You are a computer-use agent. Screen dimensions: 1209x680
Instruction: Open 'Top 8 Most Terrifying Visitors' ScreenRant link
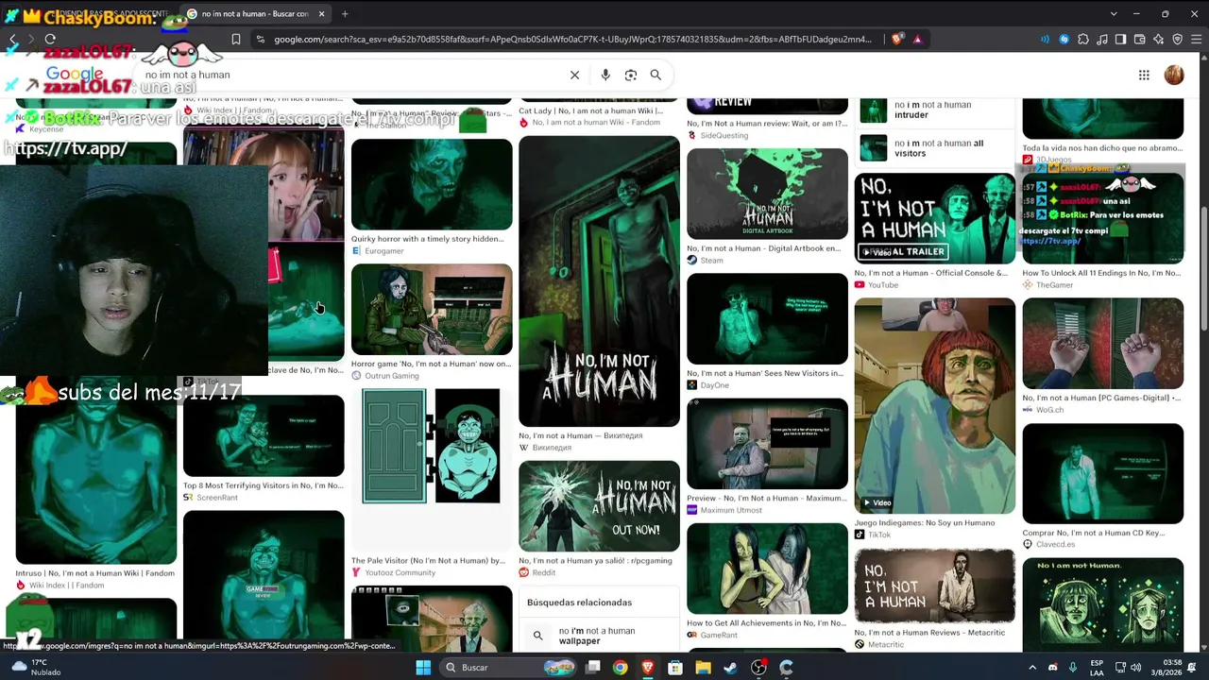[x=264, y=485]
